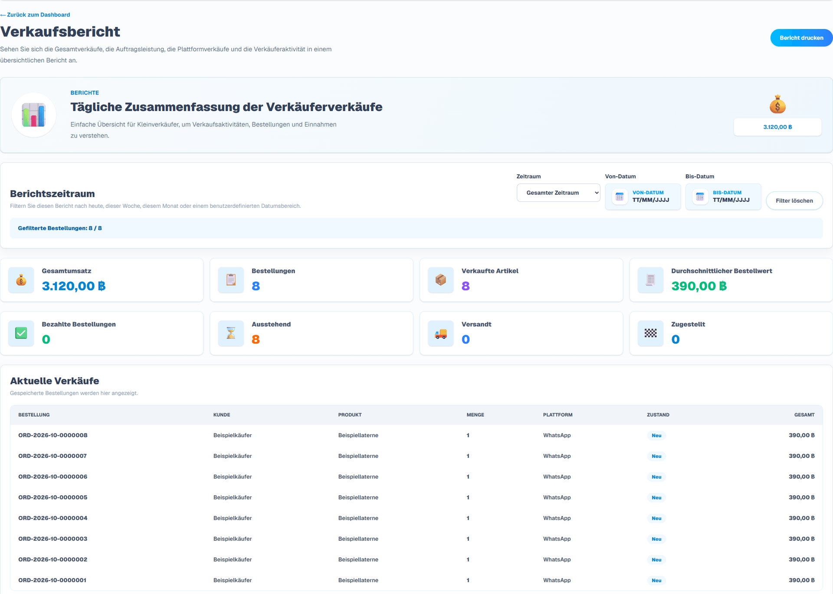The height and width of the screenshot is (594, 833).
Task: Click WhatsApp platform in order 0000006 row
Action: coord(557,476)
